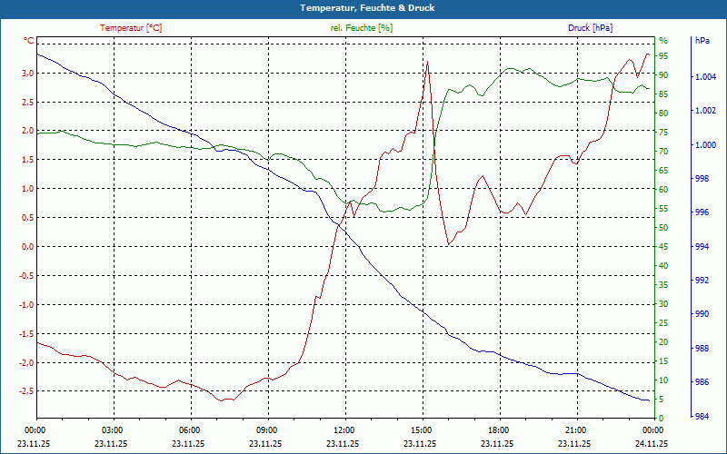Click the "23.11.25" date under 06:00

point(188,443)
